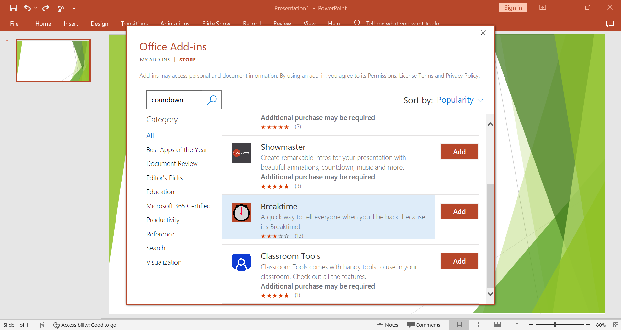
Task: Click Breaktime 3-star rating
Action: point(275,236)
